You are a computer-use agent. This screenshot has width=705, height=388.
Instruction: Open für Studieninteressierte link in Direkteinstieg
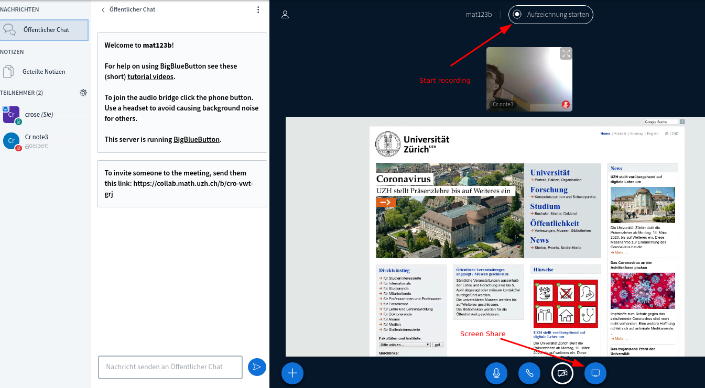point(402,278)
